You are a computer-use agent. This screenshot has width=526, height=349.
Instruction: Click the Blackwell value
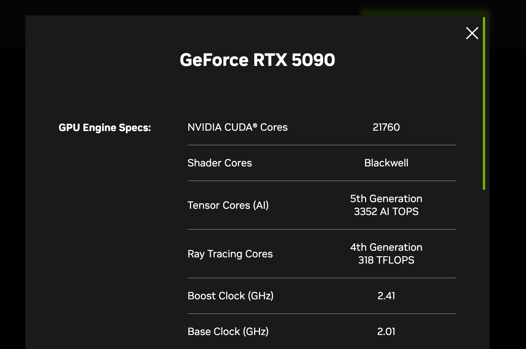coord(386,163)
